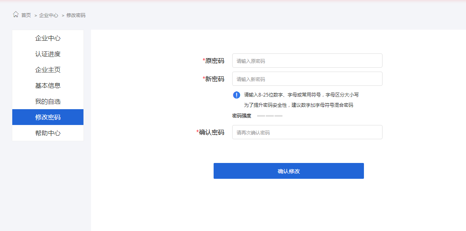Open 企业中心 in the breadcrumb path

(49, 15)
